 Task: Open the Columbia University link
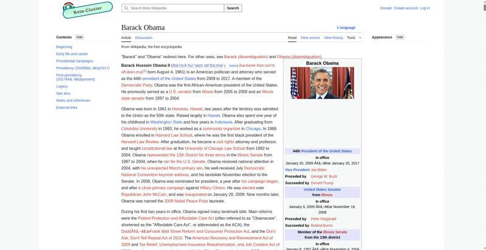point(139,129)
